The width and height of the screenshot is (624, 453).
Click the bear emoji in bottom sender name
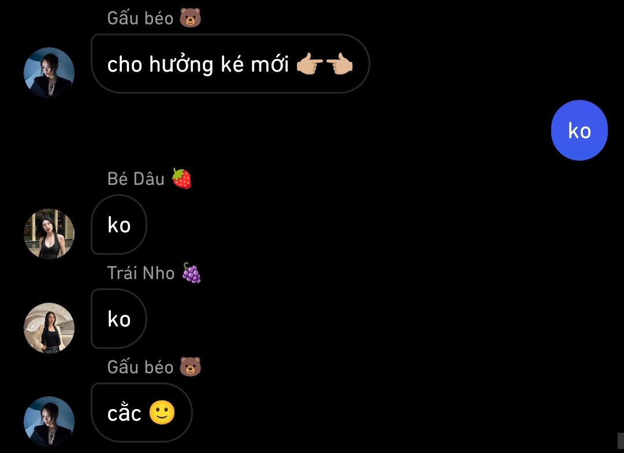click(190, 367)
